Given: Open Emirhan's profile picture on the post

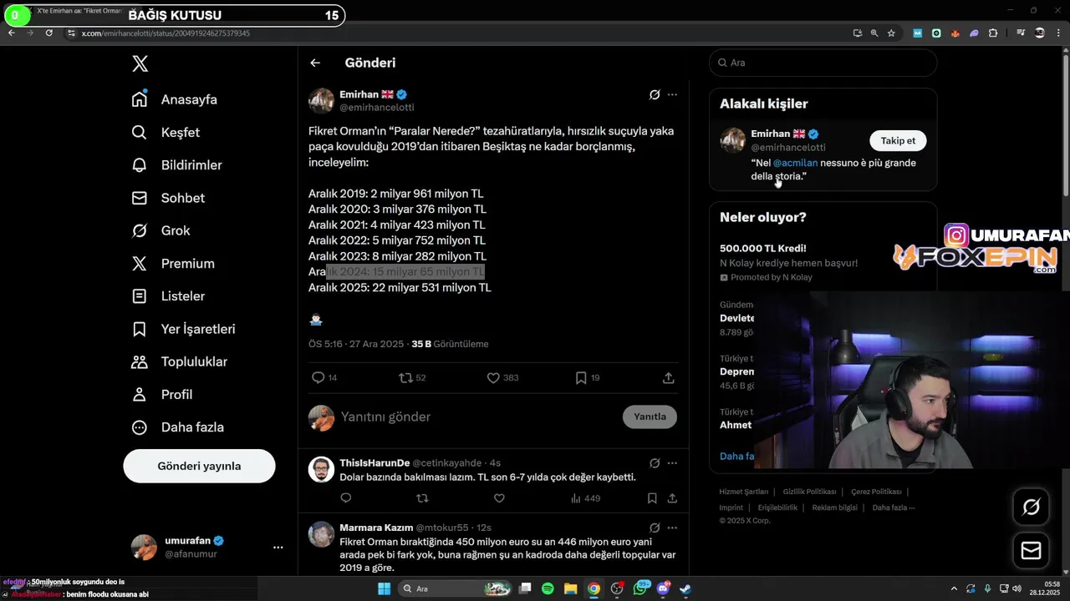Looking at the screenshot, I should (x=322, y=100).
